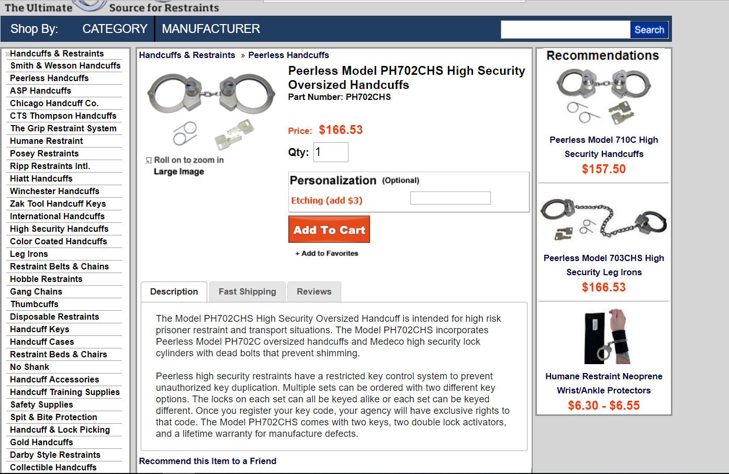Screen dimensions: 729x474
Task: Switch to the Fast Shipping tab
Action: click(x=247, y=292)
